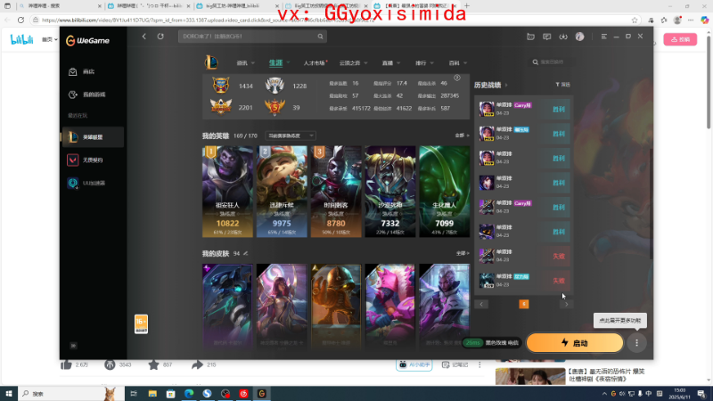The height and width of the screenshot is (401, 713).
Task: Click the WeGame search input field
Action: click(x=247, y=37)
